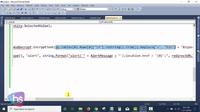Click the Open File folder icon
Viewport: 200px width, 112px height.
click(x=14, y=9)
